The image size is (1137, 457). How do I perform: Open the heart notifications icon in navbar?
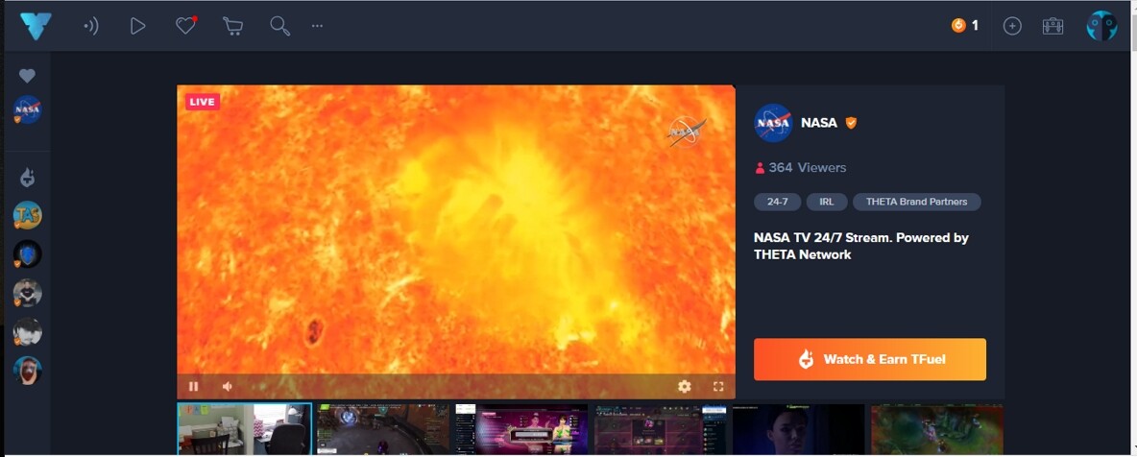coord(185,26)
